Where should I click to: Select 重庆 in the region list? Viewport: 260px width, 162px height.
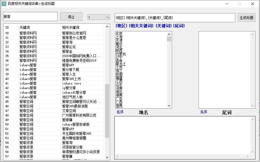tap(119, 44)
